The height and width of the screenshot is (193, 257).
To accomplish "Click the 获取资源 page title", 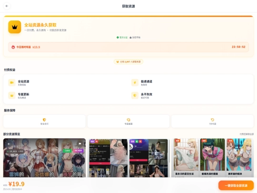I will (x=128, y=6).
